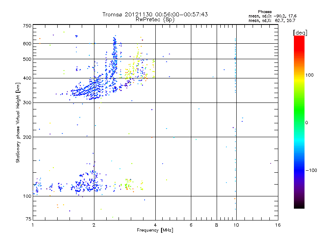Click the y-axis tick label '600'

(x=27, y=44)
